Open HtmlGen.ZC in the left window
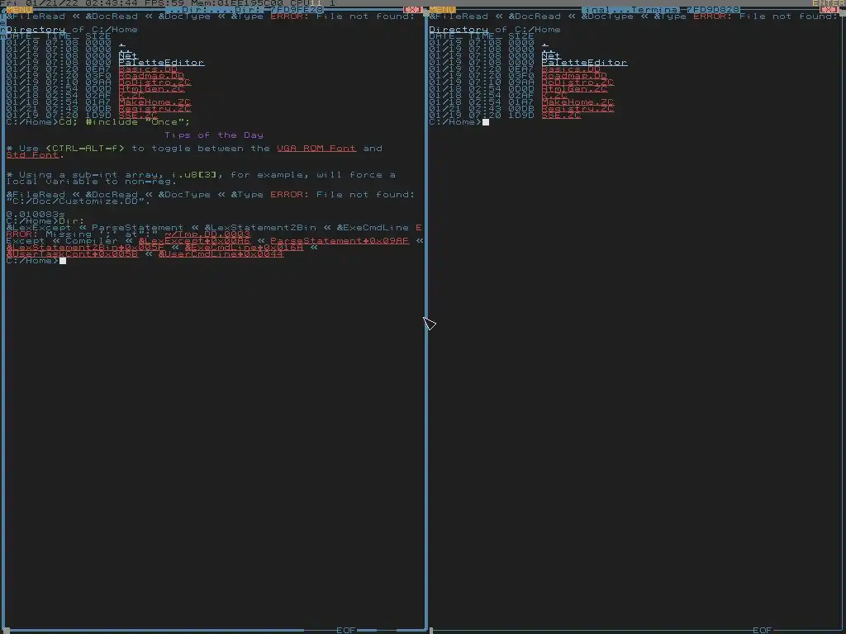846x634 pixels. point(152,89)
